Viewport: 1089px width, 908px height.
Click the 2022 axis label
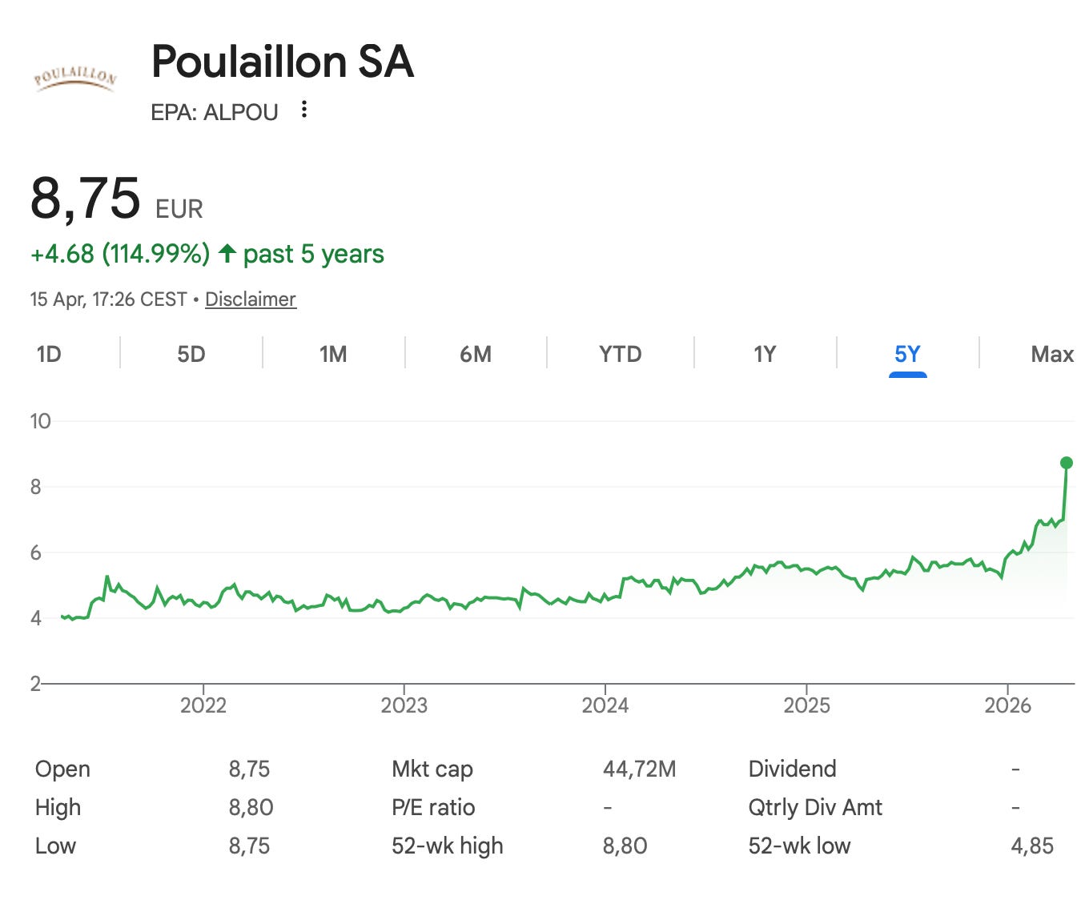203,705
